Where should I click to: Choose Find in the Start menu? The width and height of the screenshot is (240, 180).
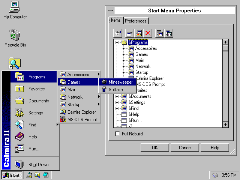(35, 125)
